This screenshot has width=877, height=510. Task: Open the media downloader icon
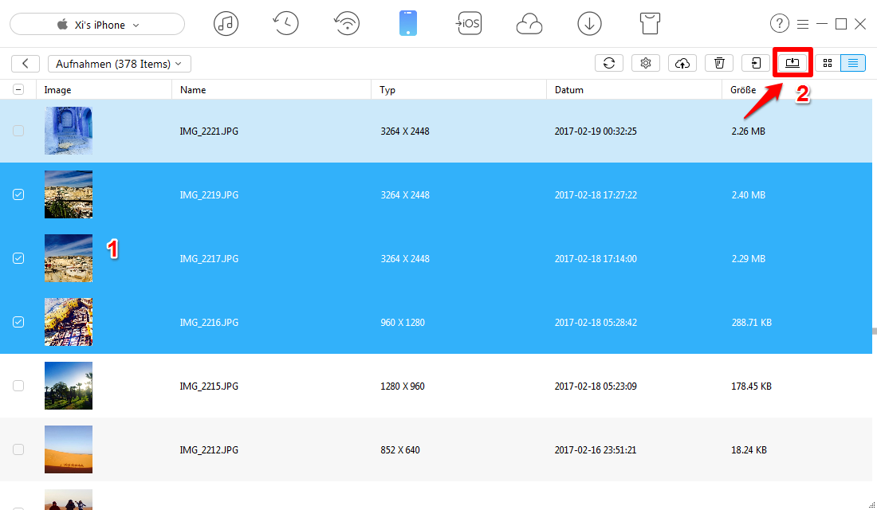[x=589, y=24]
